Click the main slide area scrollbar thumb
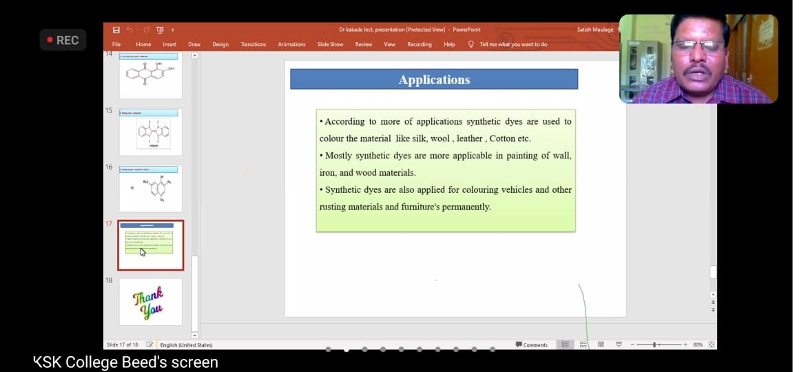Image resolution: width=806 pixels, height=372 pixels. click(x=713, y=272)
